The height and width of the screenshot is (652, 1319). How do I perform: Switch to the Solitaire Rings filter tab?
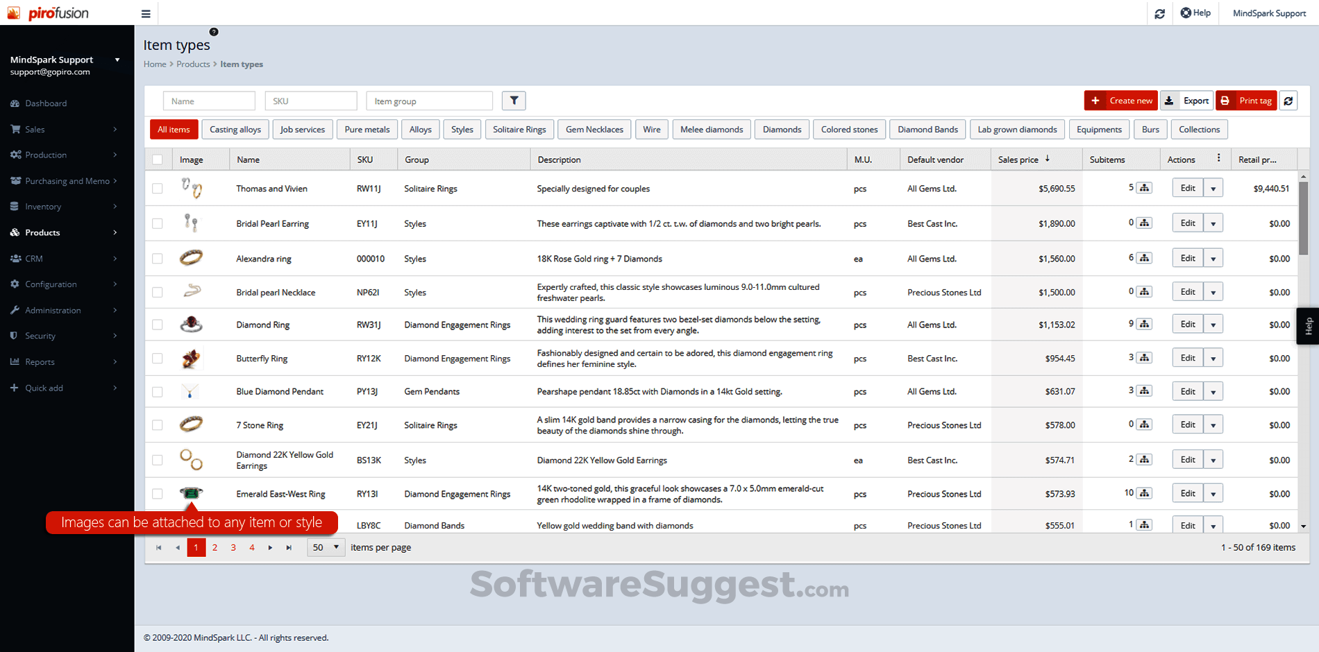click(x=519, y=129)
